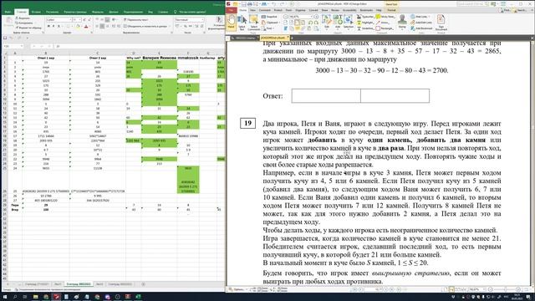Activate the Select Text tool
Image resolution: width=535 pixels, height=301 pixels.
click(x=242, y=23)
